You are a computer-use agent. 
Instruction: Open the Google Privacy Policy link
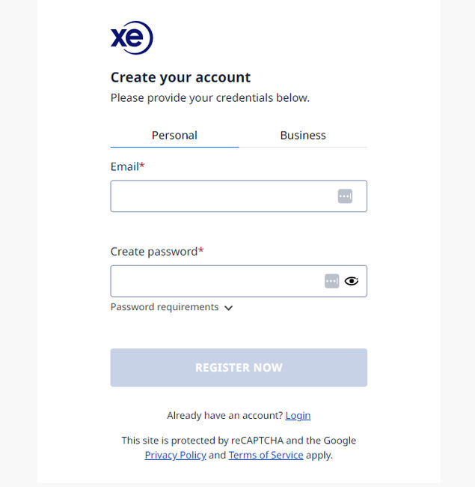[175, 455]
